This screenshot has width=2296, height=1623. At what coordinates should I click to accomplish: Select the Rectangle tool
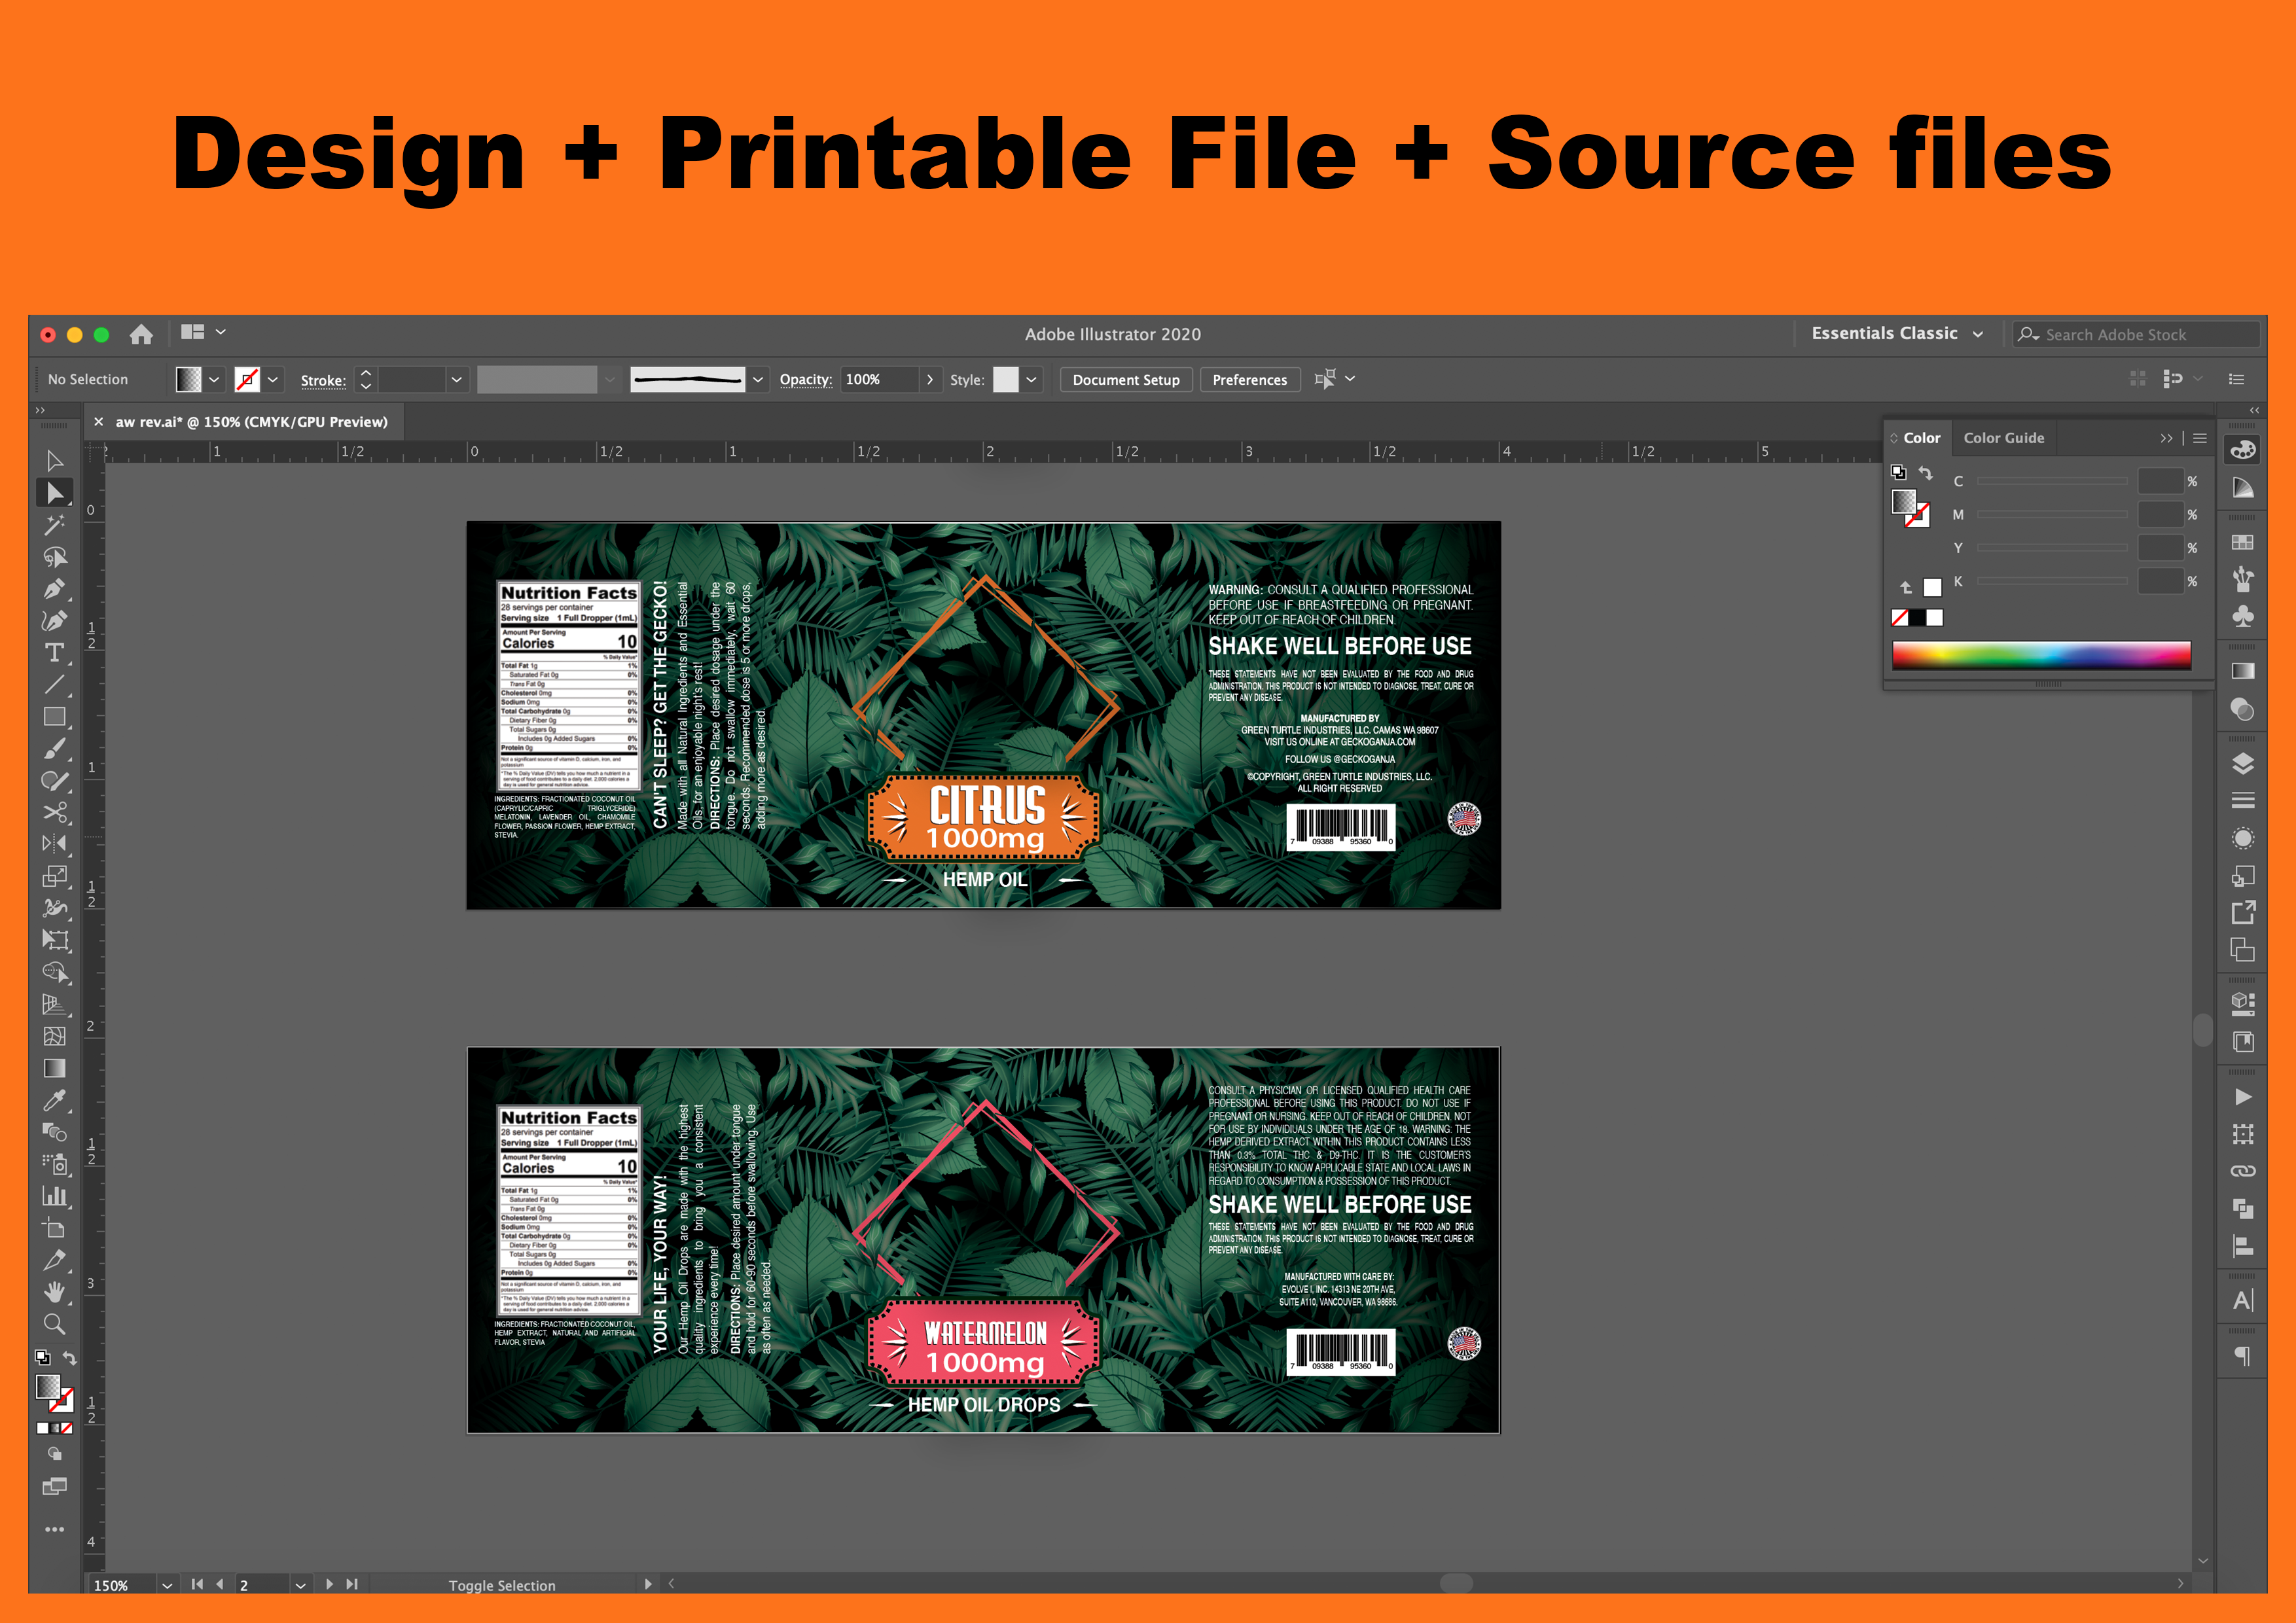tap(54, 717)
